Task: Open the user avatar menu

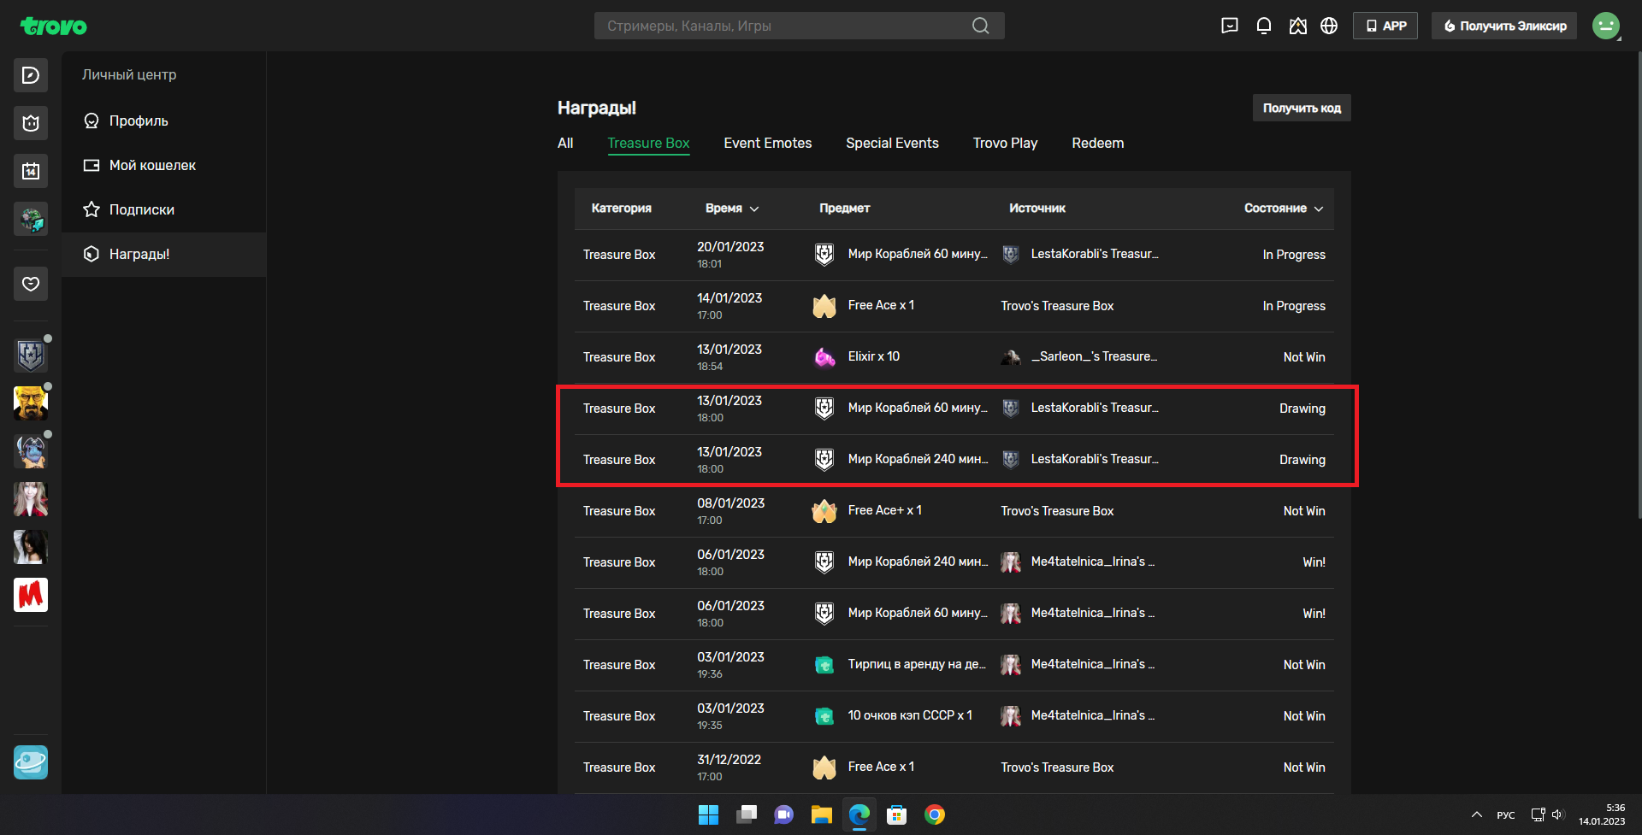Action: (1605, 26)
